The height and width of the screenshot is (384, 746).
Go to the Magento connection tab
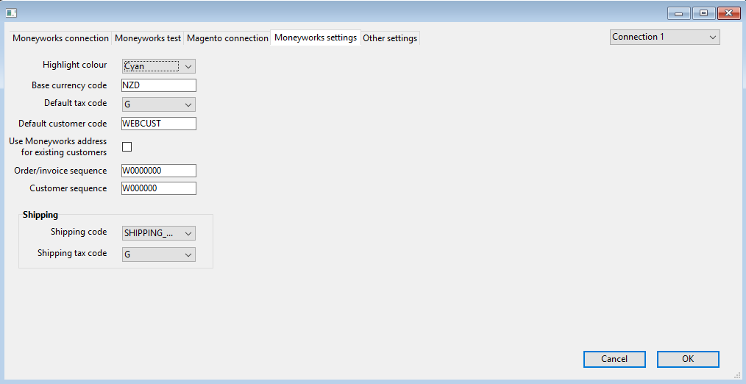[227, 38]
